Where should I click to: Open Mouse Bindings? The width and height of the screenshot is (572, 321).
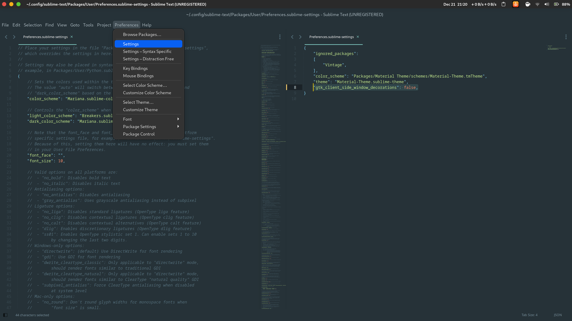coord(148,76)
